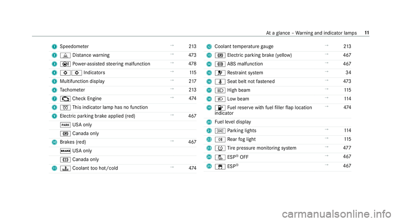398x221 pixels.
Task: Click the arrow beside Multifunction display
Action: 172,80
